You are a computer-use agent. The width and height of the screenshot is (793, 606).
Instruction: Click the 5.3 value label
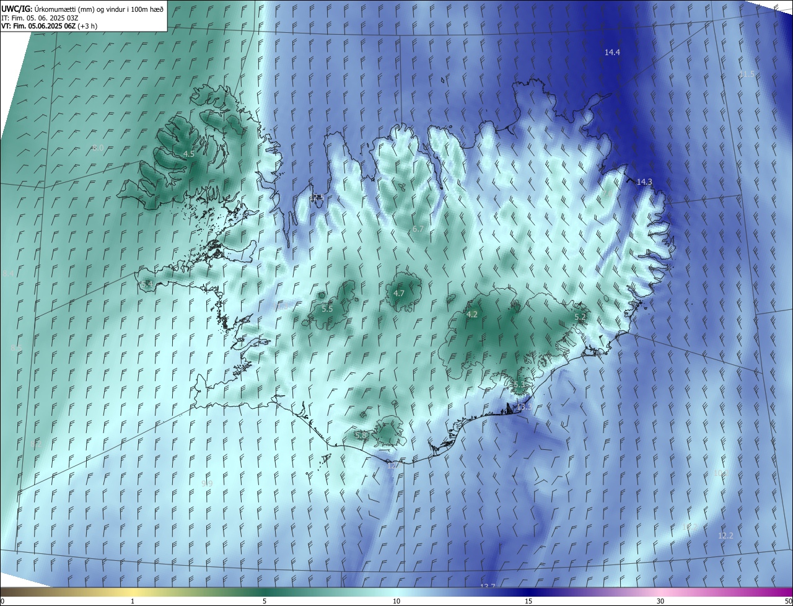click(519, 385)
